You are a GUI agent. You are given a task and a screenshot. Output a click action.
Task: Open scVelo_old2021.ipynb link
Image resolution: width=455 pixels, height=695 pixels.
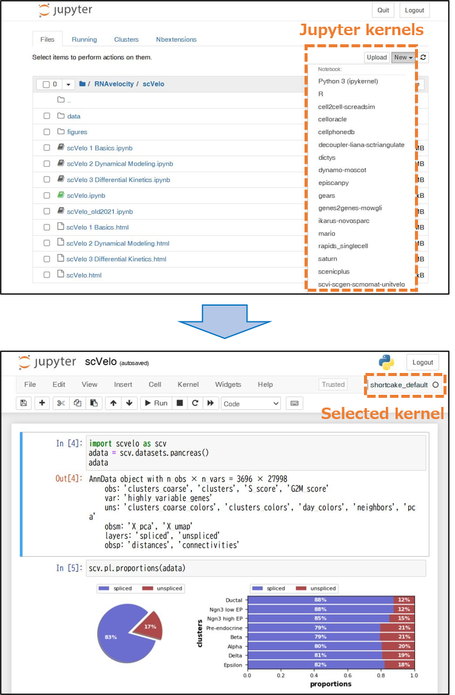pos(99,212)
